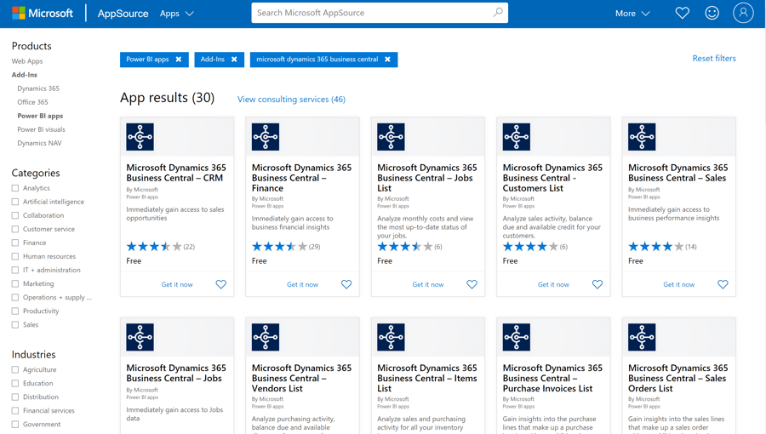This screenshot has height=434, width=766.
Task: Get it now for Jobs List app
Action: [x=428, y=284]
